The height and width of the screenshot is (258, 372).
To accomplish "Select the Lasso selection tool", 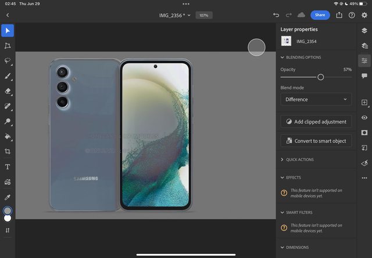I will (8, 61).
